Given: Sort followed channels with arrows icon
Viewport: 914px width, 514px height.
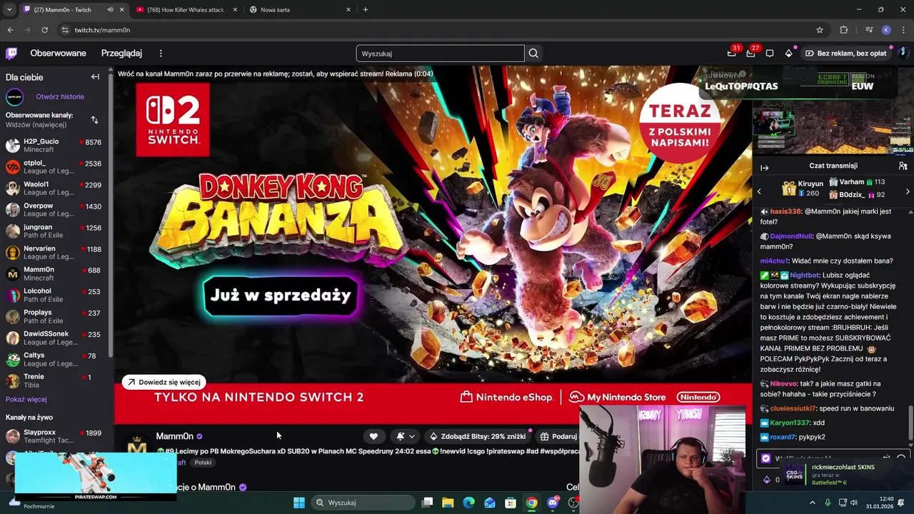Looking at the screenshot, I should click(x=94, y=120).
